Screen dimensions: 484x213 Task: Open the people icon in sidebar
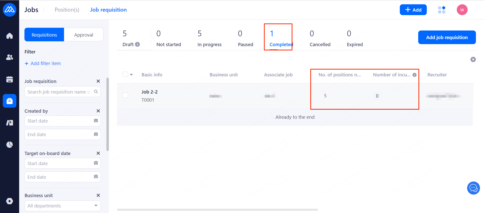[x=10, y=57]
